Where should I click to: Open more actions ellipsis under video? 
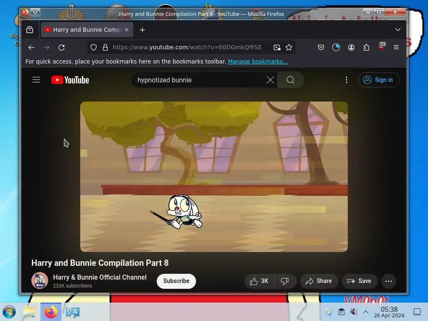[388, 281]
